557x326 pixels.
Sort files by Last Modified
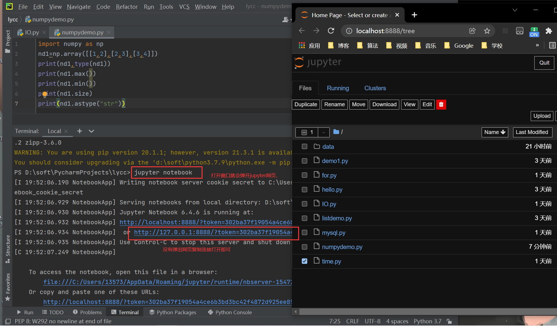532,132
